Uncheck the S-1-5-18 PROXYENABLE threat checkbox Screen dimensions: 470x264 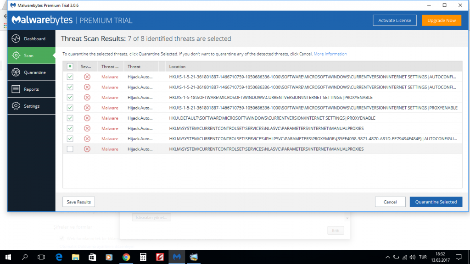click(70, 97)
